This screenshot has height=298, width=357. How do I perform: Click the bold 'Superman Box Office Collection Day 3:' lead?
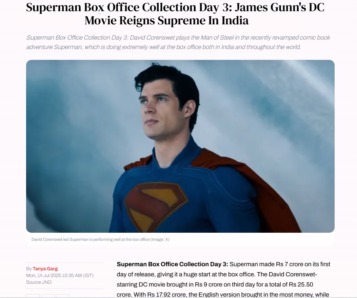click(x=172, y=265)
